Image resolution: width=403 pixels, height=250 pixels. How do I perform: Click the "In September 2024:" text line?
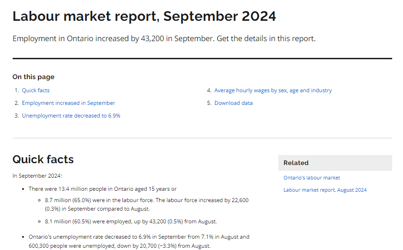(37, 175)
